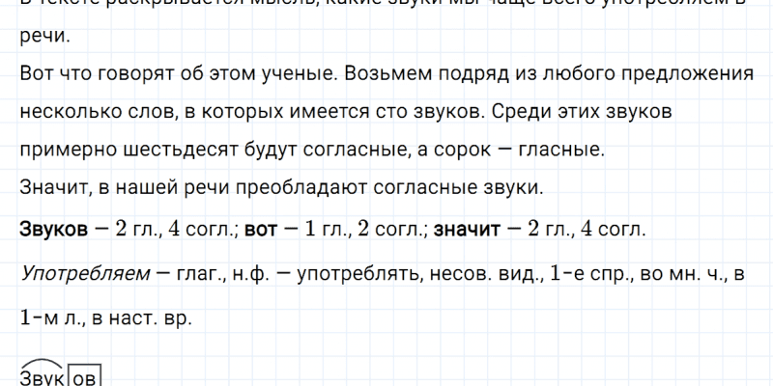Click the italic word "Употребляем"
Screen dimensions: 773x386
coord(84,275)
